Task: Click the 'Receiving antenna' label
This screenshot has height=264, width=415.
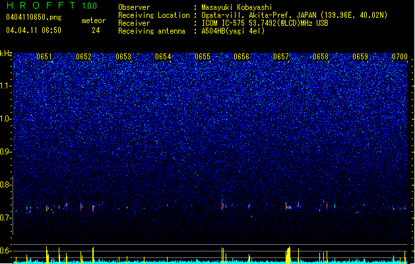Action: click(152, 31)
